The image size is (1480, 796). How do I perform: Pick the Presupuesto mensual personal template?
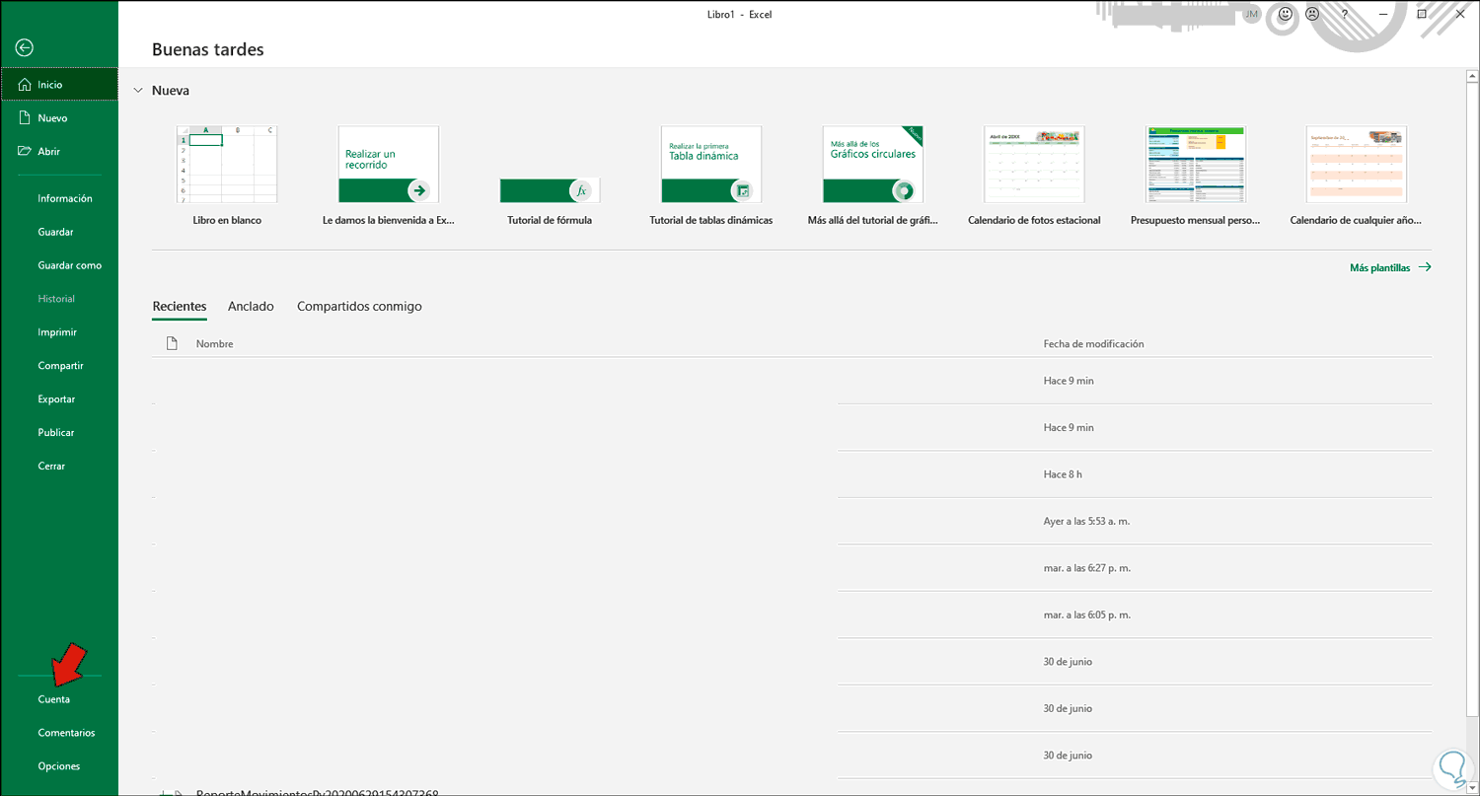tap(1196, 176)
